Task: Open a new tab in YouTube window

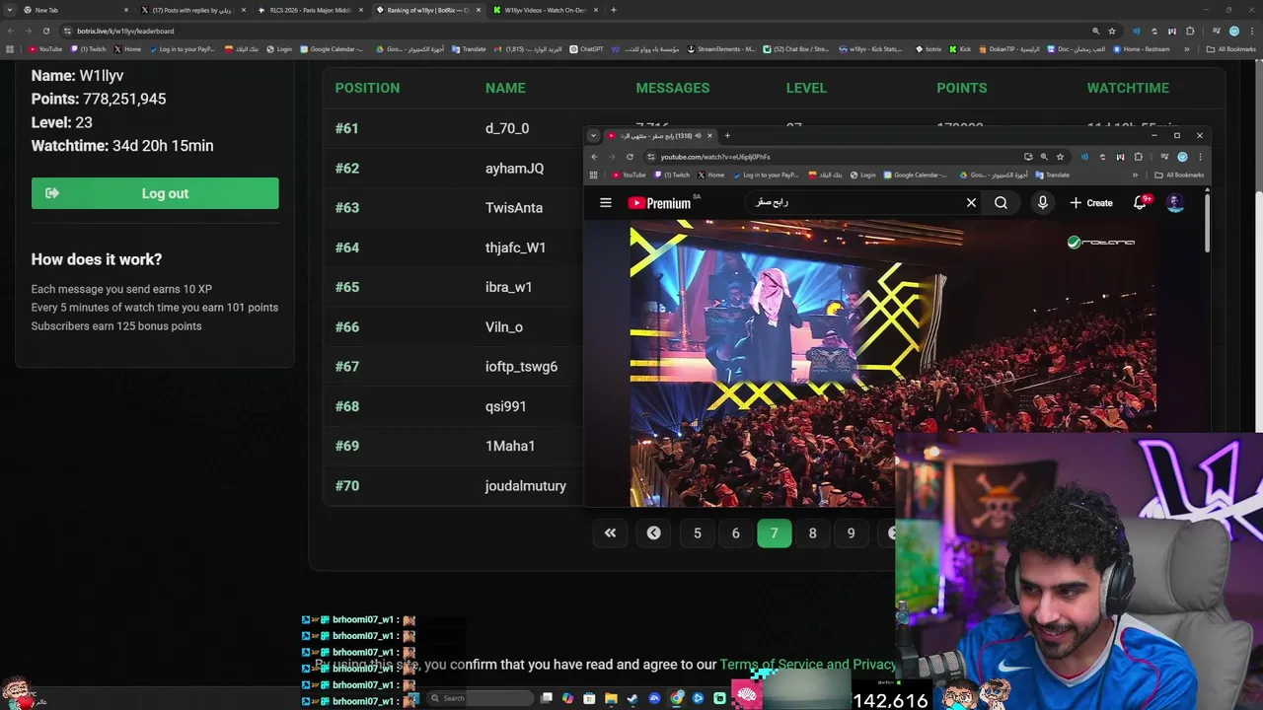Action: [727, 136]
